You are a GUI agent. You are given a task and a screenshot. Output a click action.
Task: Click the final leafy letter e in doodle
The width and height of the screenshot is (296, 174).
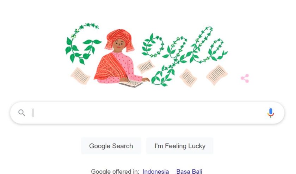point(217,49)
